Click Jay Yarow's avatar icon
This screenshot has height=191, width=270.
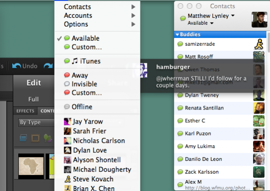[x=68, y=121]
